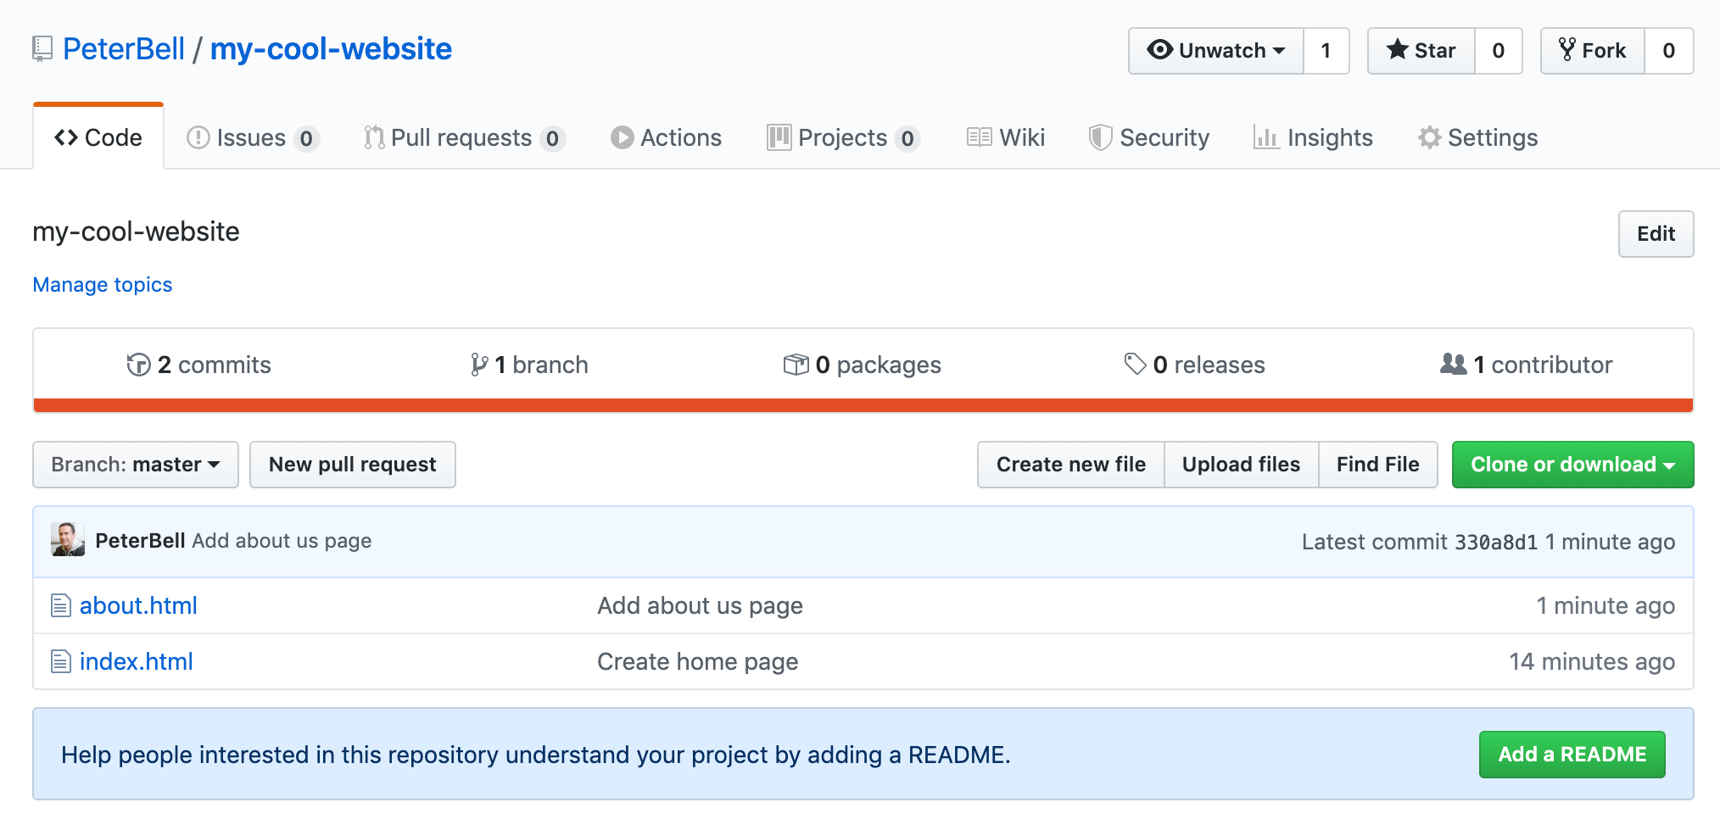Click PeterBell's avatar thumbnail

click(x=66, y=541)
